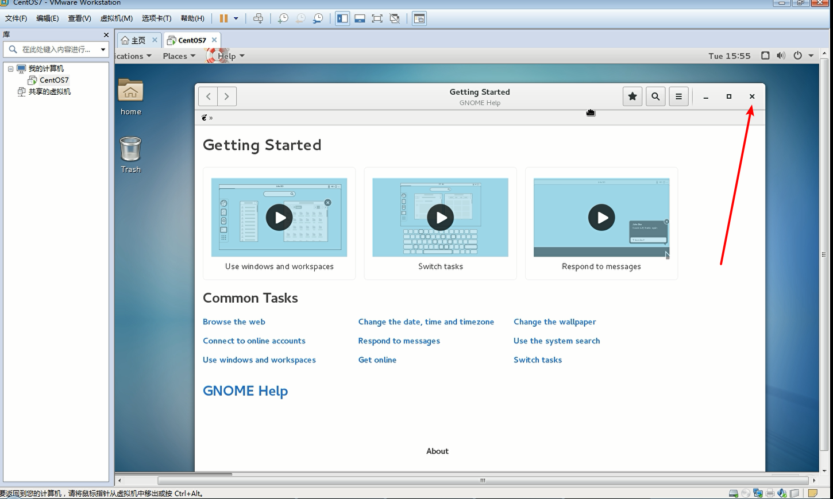Image resolution: width=833 pixels, height=499 pixels.
Task: Open Connect to online accounts link
Action: click(x=254, y=341)
